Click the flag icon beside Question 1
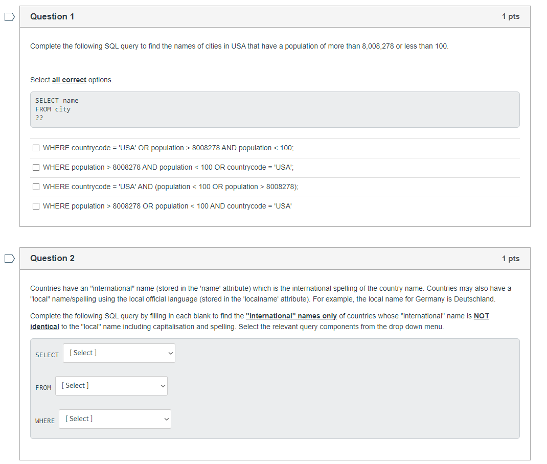The width and height of the screenshot is (547, 464). pos(9,16)
